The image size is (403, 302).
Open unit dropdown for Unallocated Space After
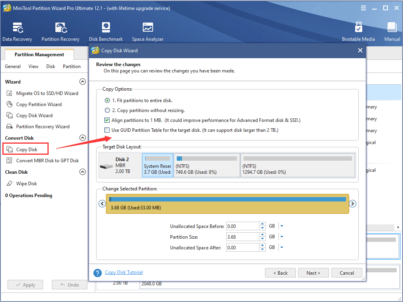(x=282, y=247)
